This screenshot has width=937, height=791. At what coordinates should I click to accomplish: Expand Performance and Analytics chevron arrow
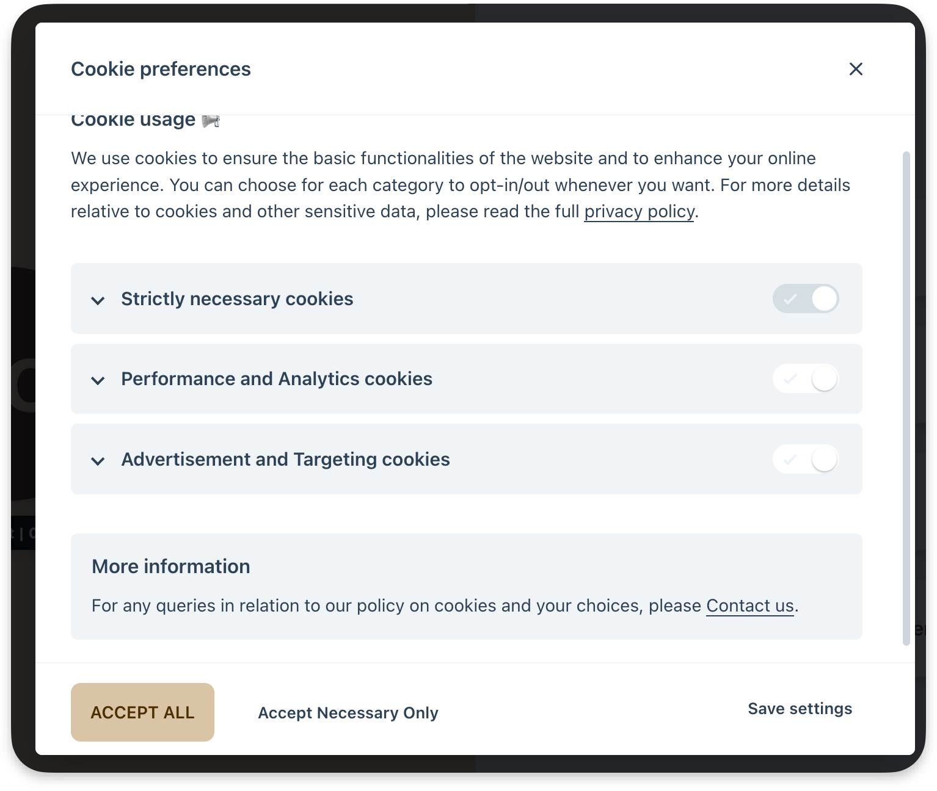tap(98, 381)
